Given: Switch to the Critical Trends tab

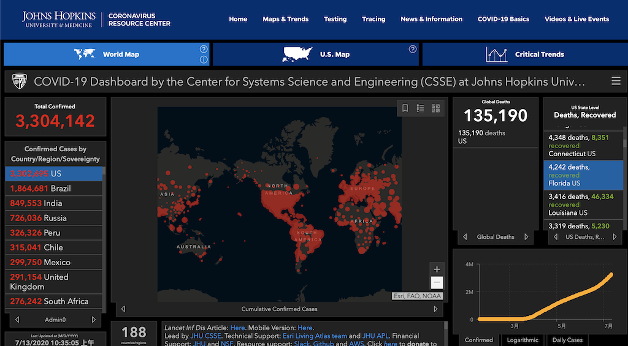Looking at the screenshot, I should (525, 55).
